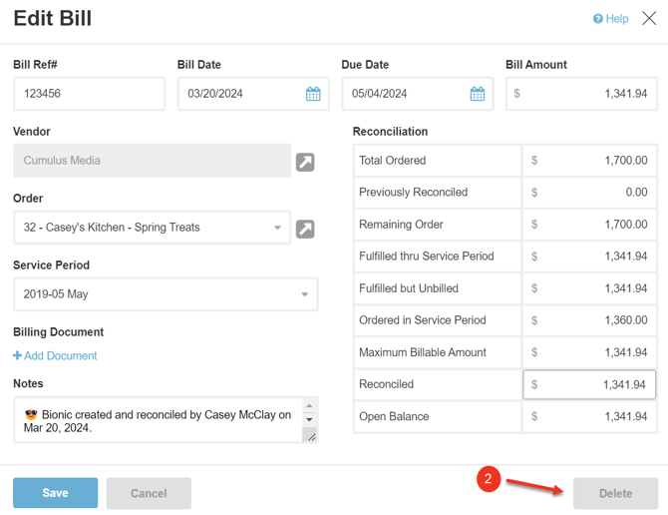Screen dimensions: 668x515
Task: Grab the Notes field resize handle
Action: pos(311,436)
